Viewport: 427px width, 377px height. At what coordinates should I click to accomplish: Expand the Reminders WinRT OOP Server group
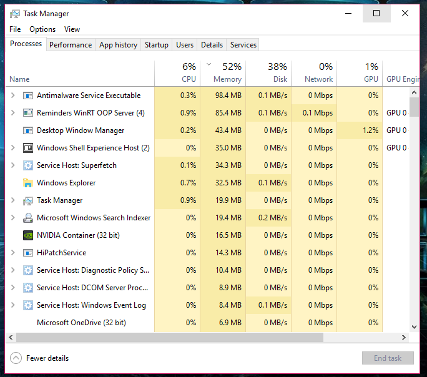(13, 113)
